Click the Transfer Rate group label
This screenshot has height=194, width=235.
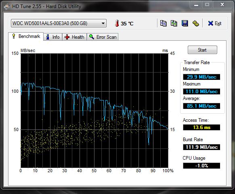pyautogui.click(x=197, y=63)
